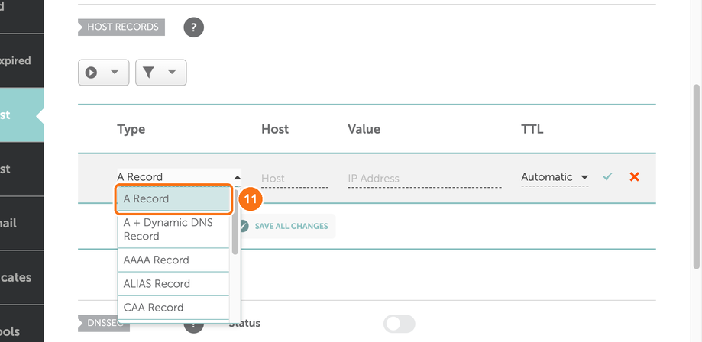
Task: Click the Host column header
Action: [x=275, y=129]
